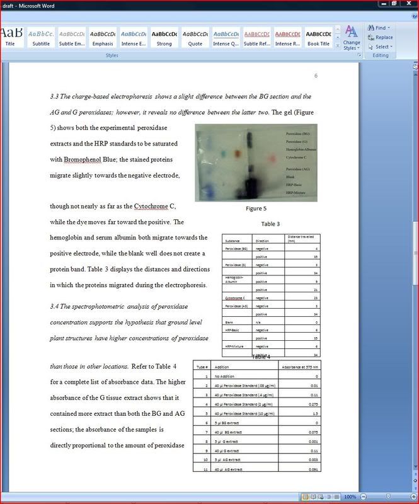The height and width of the screenshot is (504, 419).
Task: Apply the Intense Emphasis style
Action: point(134,37)
